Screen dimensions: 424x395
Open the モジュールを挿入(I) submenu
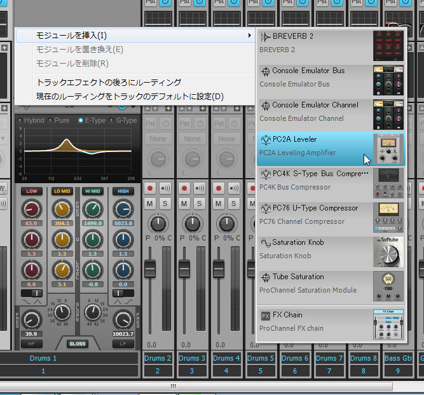coord(135,36)
